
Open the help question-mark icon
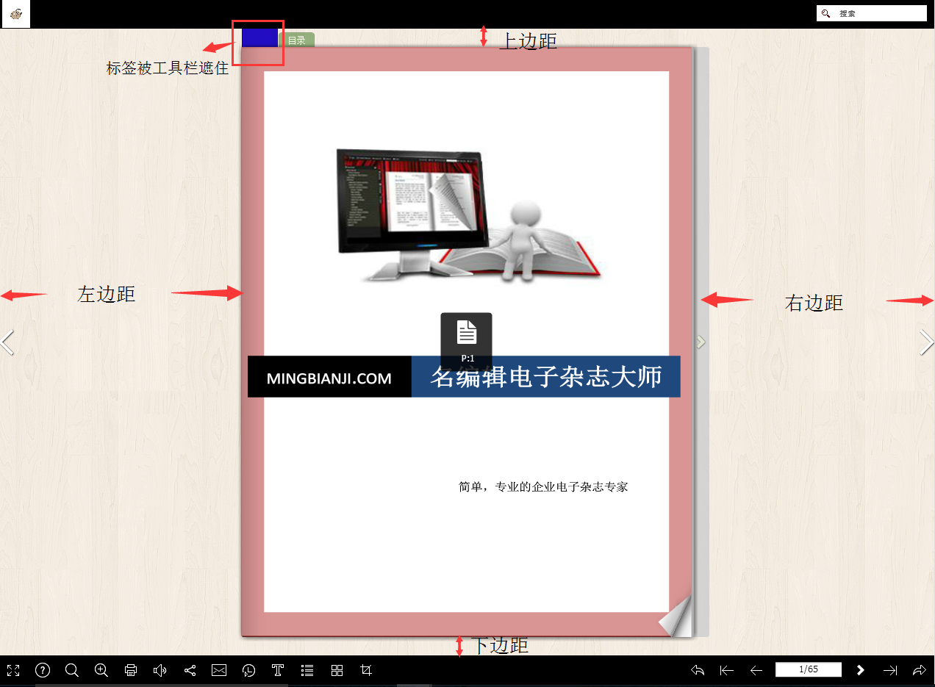click(43, 670)
